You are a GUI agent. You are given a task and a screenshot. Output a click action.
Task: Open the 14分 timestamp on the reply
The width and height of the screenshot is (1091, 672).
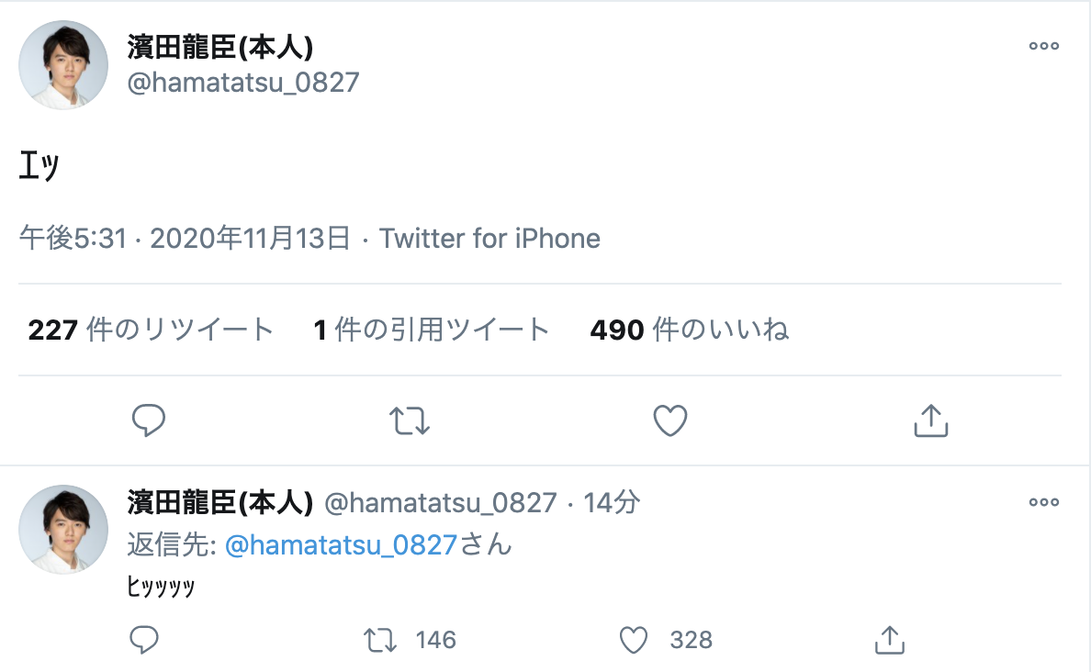pos(612,502)
